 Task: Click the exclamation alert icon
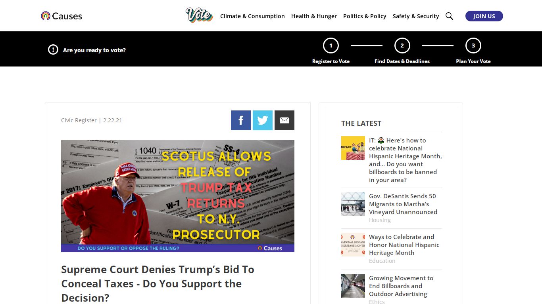click(x=53, y=49)
